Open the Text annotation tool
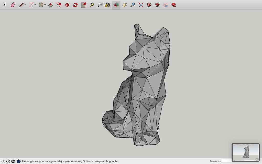Screen dimensions: 262x164 tap(100, 5)
